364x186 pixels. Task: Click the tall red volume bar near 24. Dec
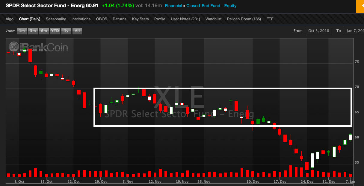[290, 171]
